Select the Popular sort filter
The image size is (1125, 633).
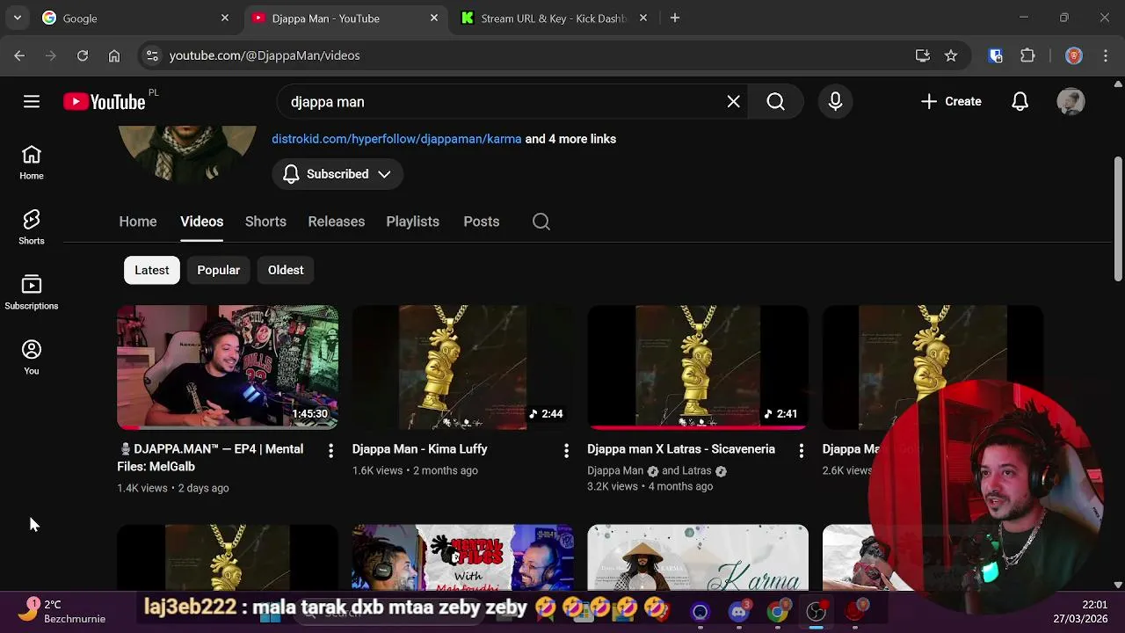(x=219, y=270)
